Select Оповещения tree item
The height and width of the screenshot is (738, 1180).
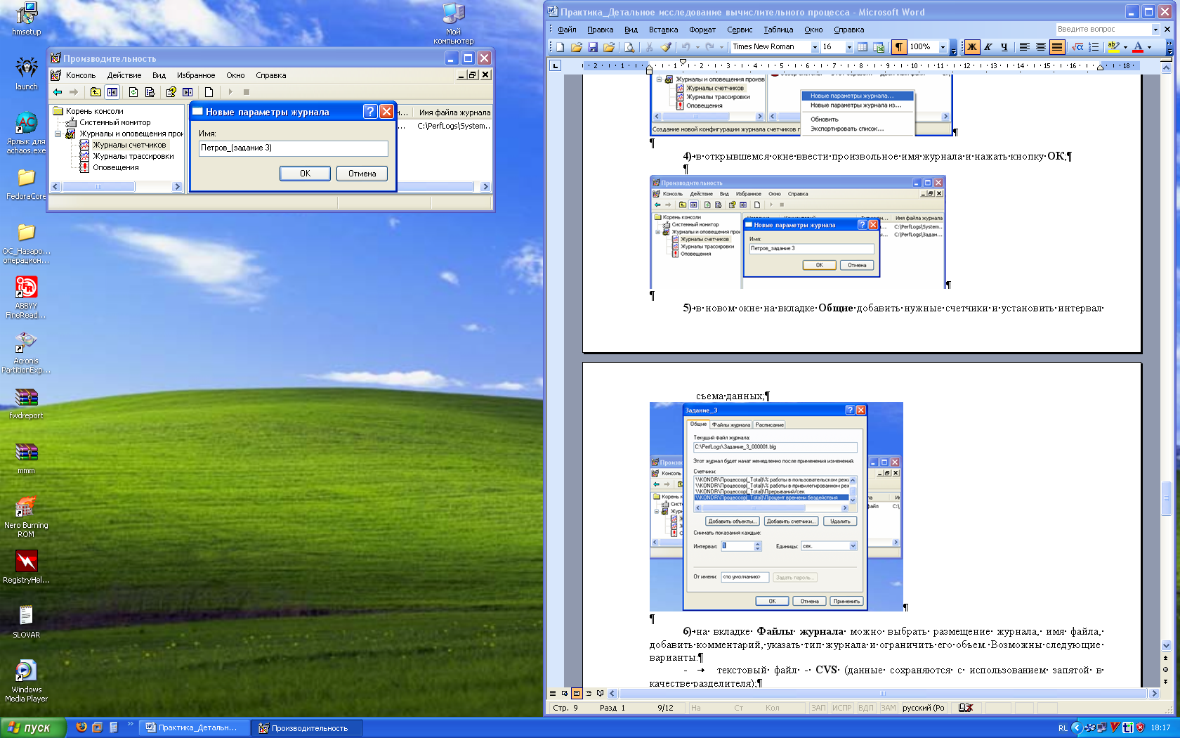tap(115, 167)
